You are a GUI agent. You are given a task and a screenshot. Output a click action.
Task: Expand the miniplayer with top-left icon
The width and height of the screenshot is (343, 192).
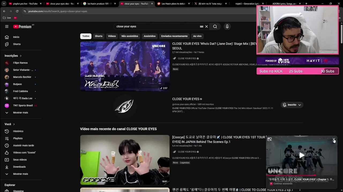[270, 139]
